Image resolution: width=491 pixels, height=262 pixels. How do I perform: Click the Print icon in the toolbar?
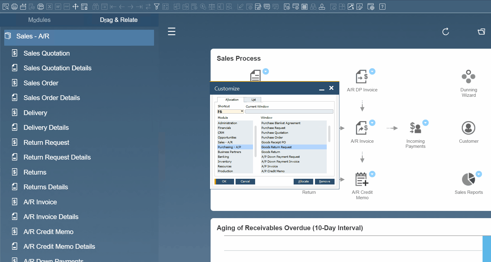tap(14, 7)
